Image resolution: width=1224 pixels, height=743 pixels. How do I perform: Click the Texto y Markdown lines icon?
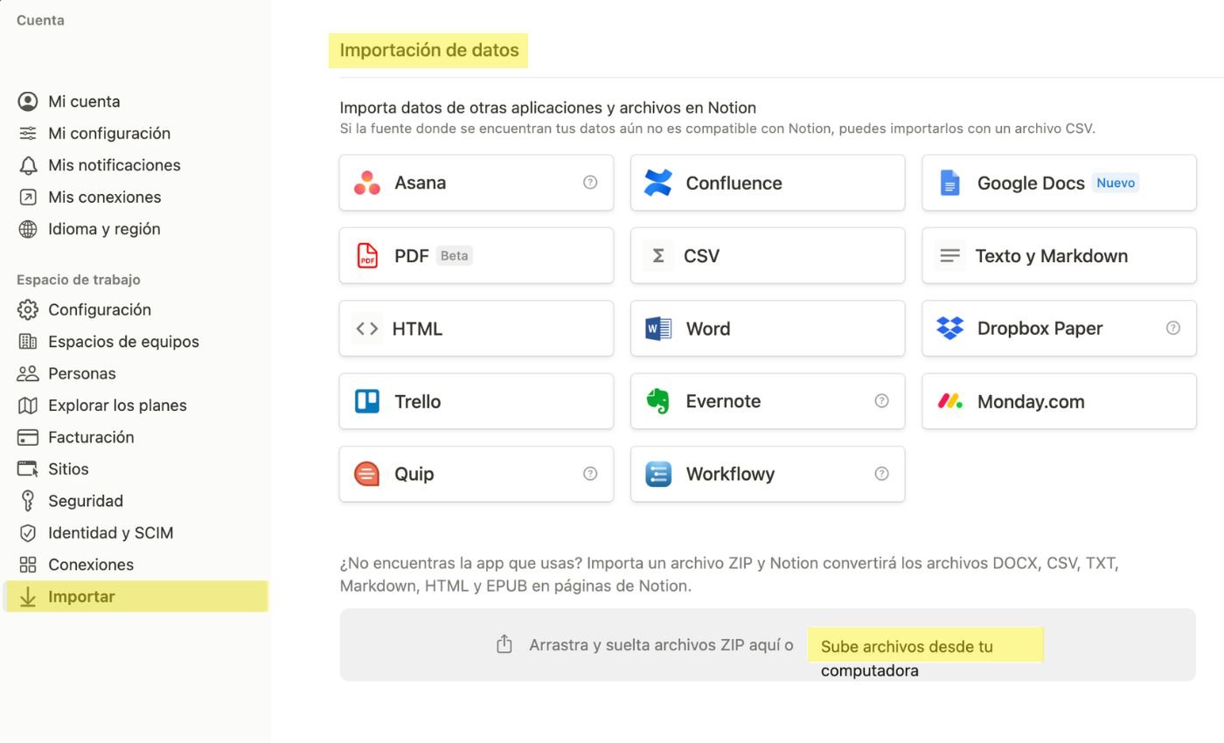click(949, 255)
